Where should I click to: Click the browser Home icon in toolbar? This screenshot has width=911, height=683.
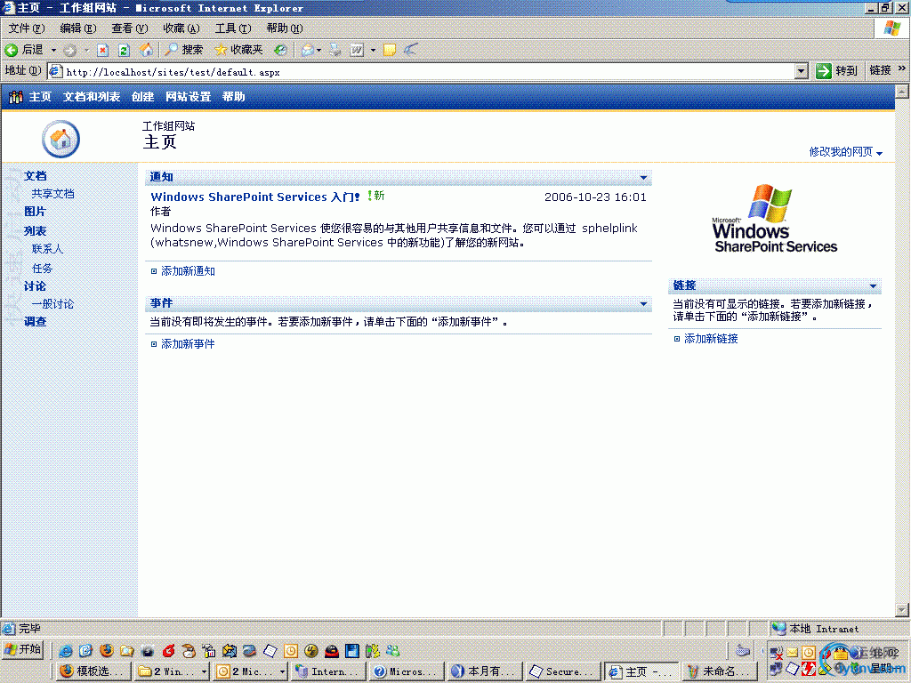pos(146,50)
